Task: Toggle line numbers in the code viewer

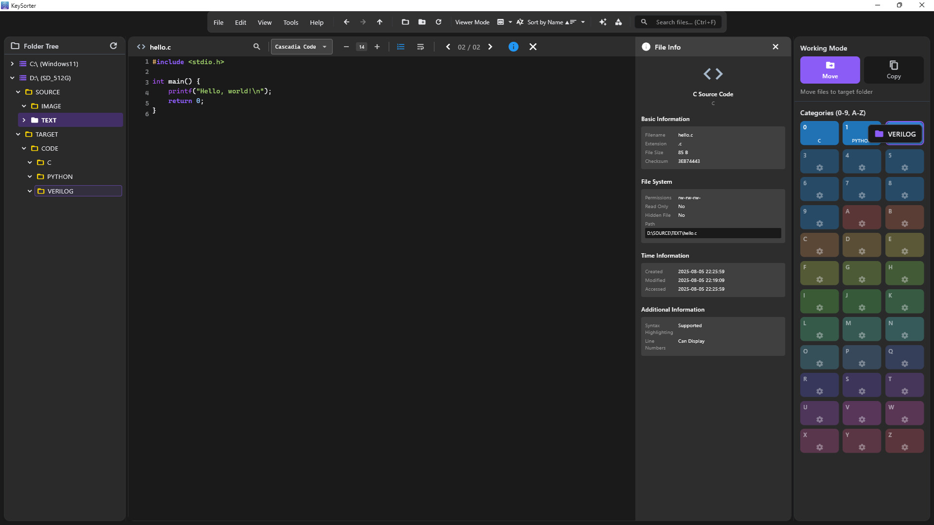Action: pyautogui.click(x=400, y=47)
